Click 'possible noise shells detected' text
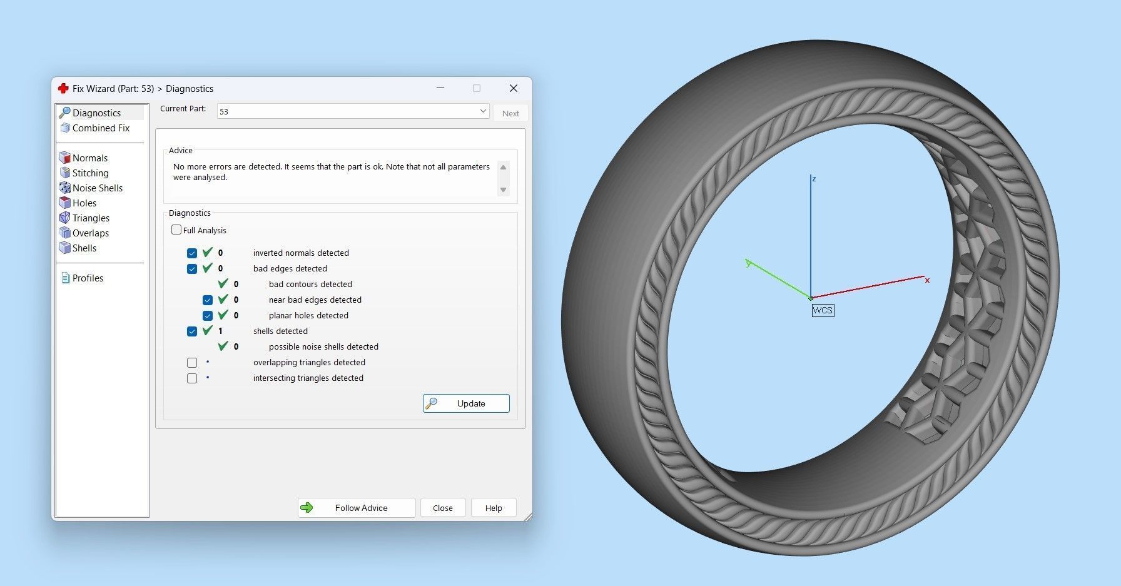This screenshot has height=586, width=1121. point(323,347)
